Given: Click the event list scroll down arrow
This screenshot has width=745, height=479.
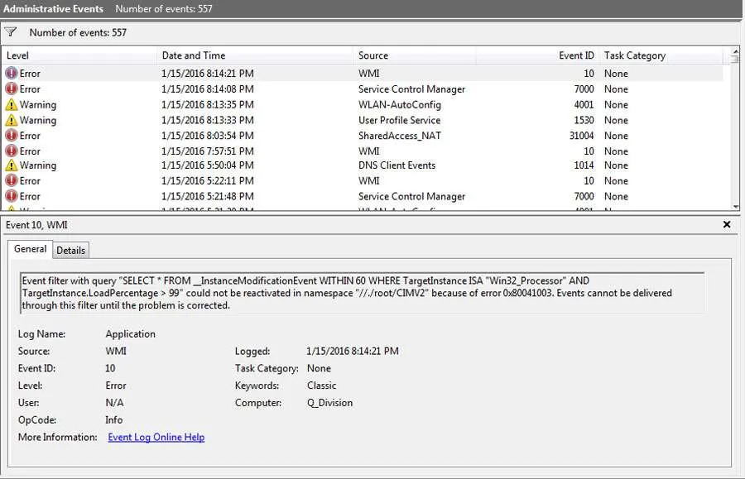Looking at the screenshot, I should coord(736,207).
